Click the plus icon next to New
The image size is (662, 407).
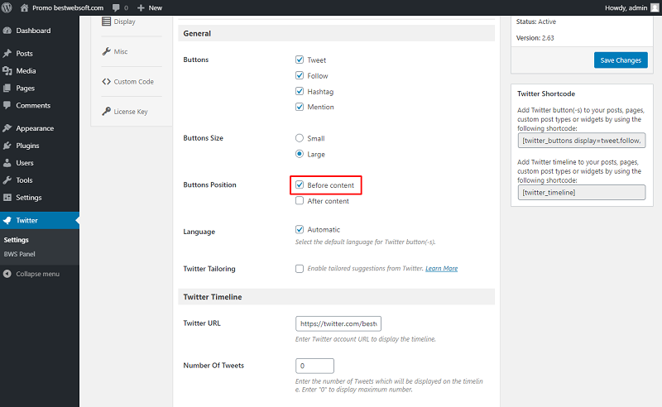141,8
